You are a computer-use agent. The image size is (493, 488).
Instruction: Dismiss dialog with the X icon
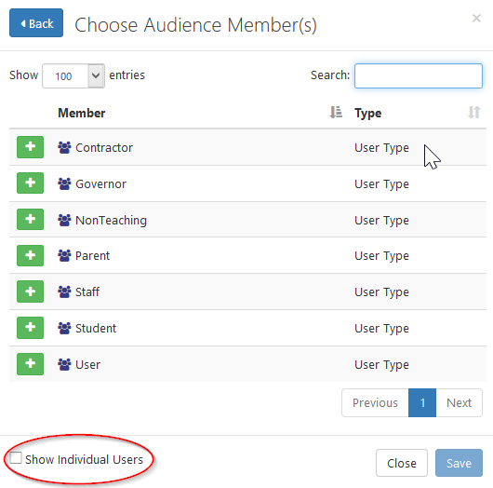(x=476, y=19)
